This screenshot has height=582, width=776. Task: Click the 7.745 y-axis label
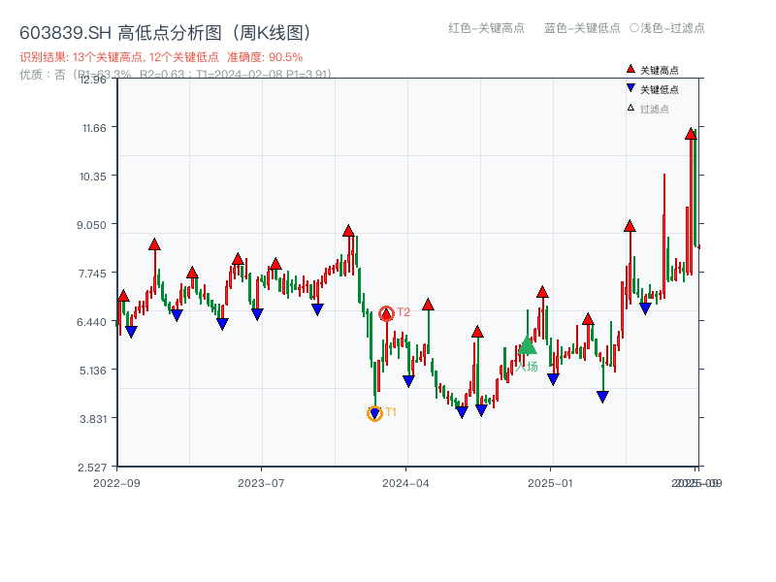pos(92,274)
